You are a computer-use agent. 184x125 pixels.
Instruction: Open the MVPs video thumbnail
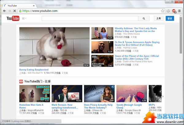coord(155,94)
